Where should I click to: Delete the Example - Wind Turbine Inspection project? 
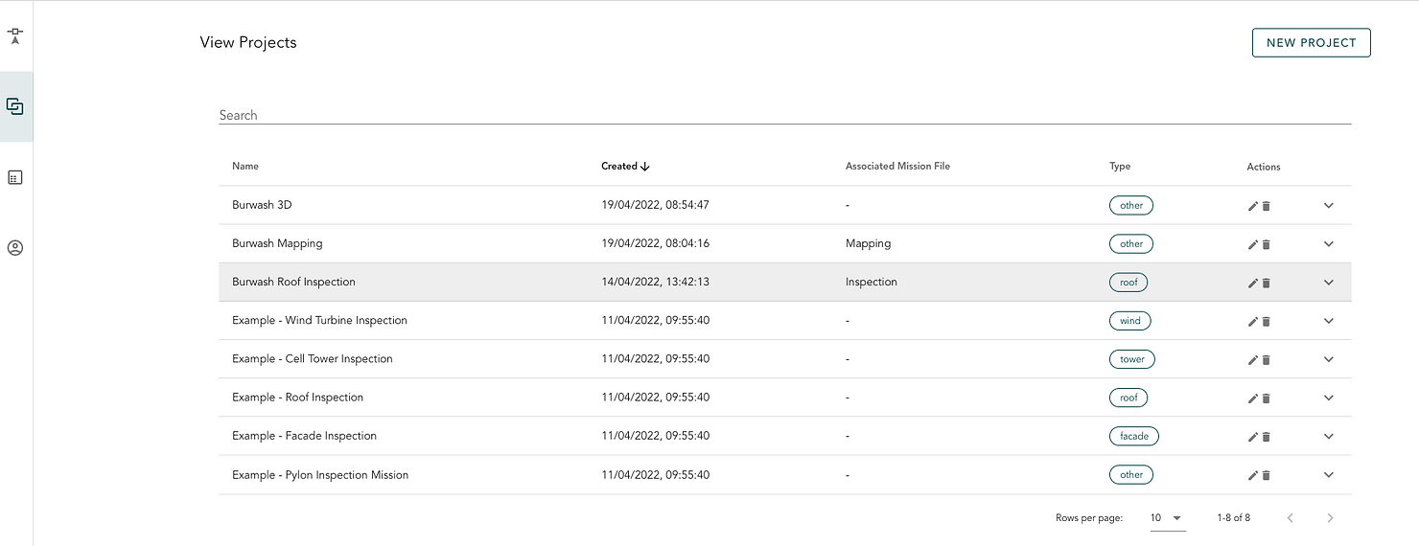(x=1266, y=321)
